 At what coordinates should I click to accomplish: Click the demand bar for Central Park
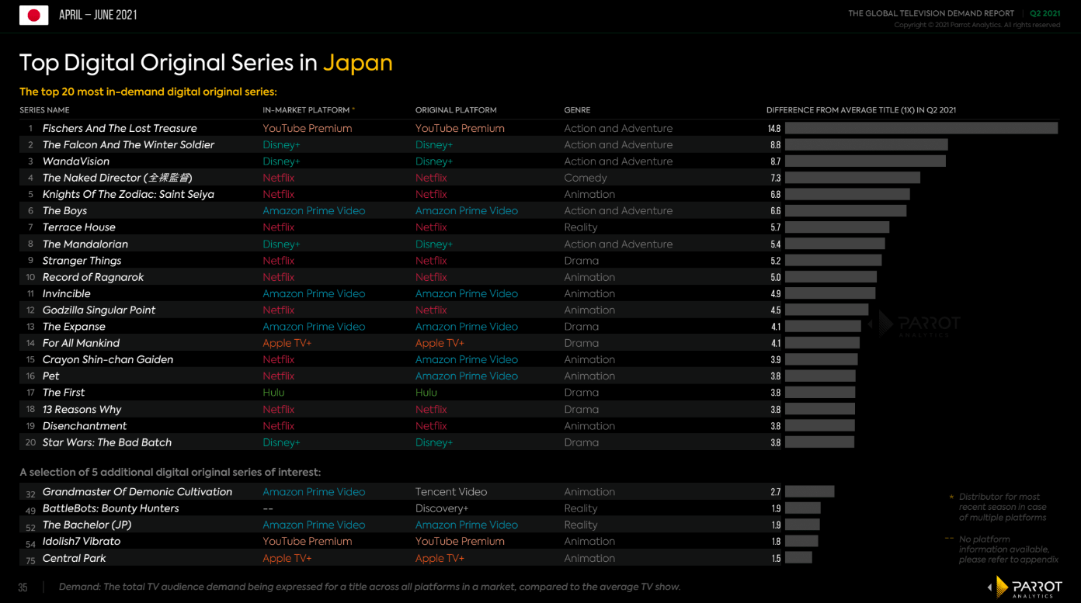point(798,558)
